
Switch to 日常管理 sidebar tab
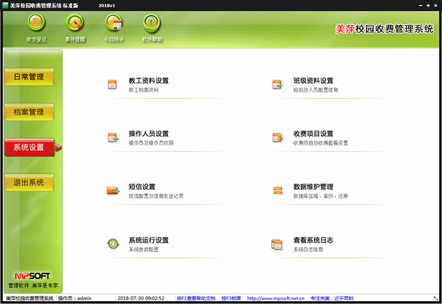pyautogui.click(x=29, y=77)
